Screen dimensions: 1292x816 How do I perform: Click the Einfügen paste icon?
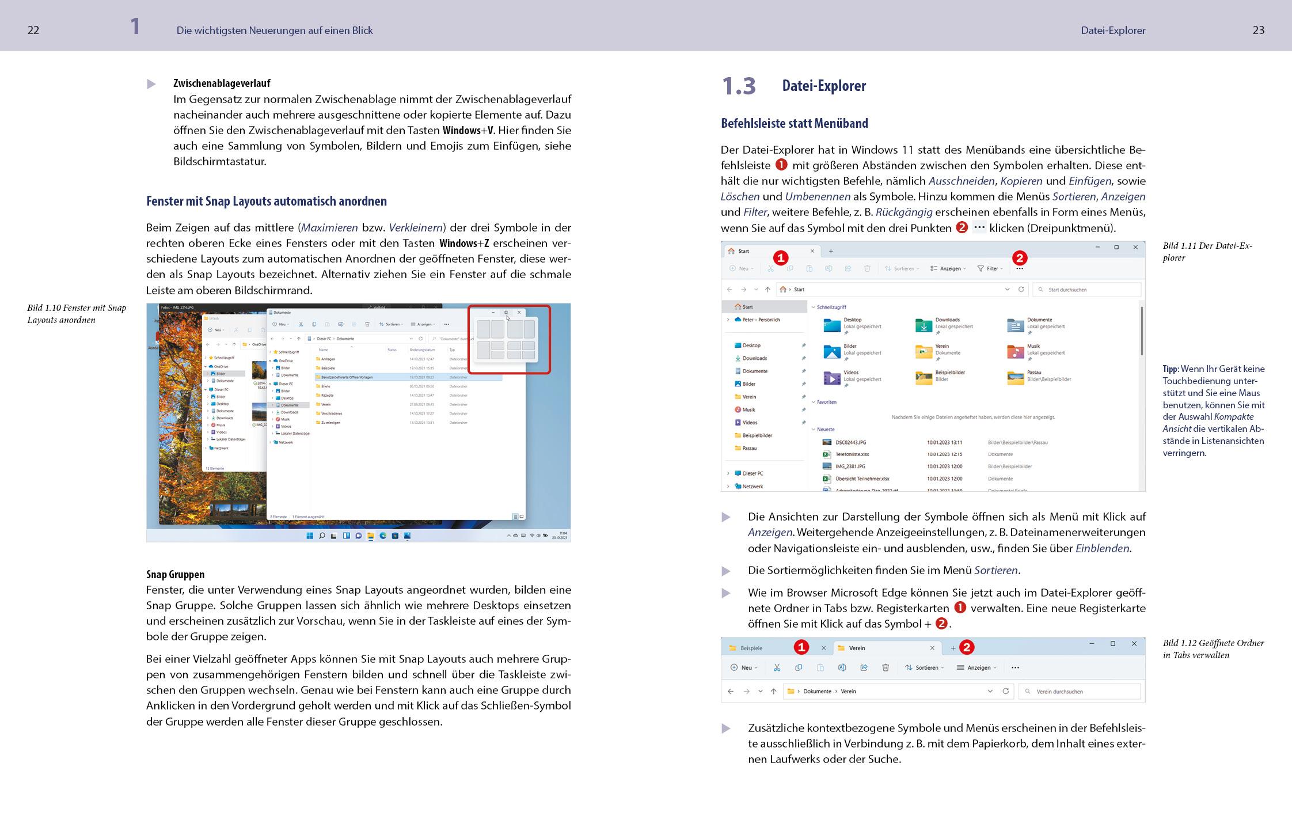tap(810, 268)
